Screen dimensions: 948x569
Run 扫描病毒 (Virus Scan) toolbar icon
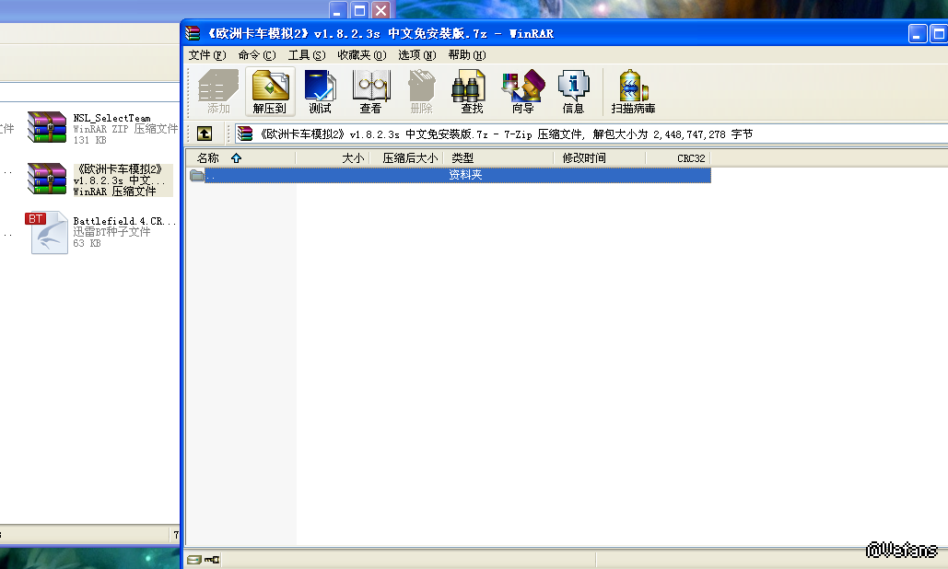(633, 92)
